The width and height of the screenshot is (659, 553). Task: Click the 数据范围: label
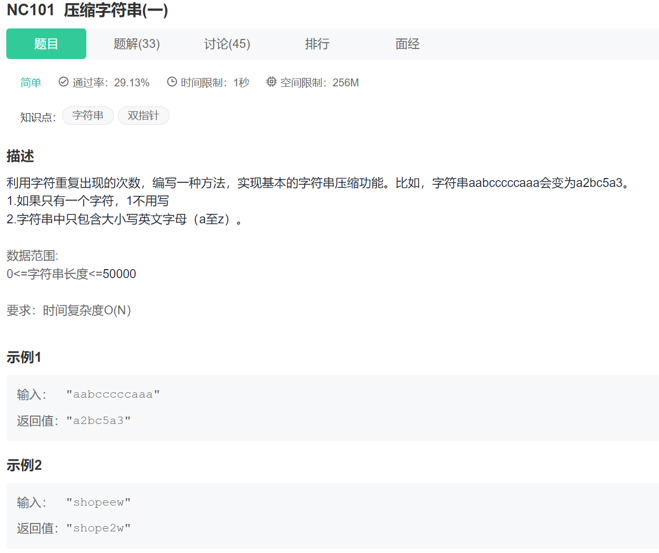(33, 256)
